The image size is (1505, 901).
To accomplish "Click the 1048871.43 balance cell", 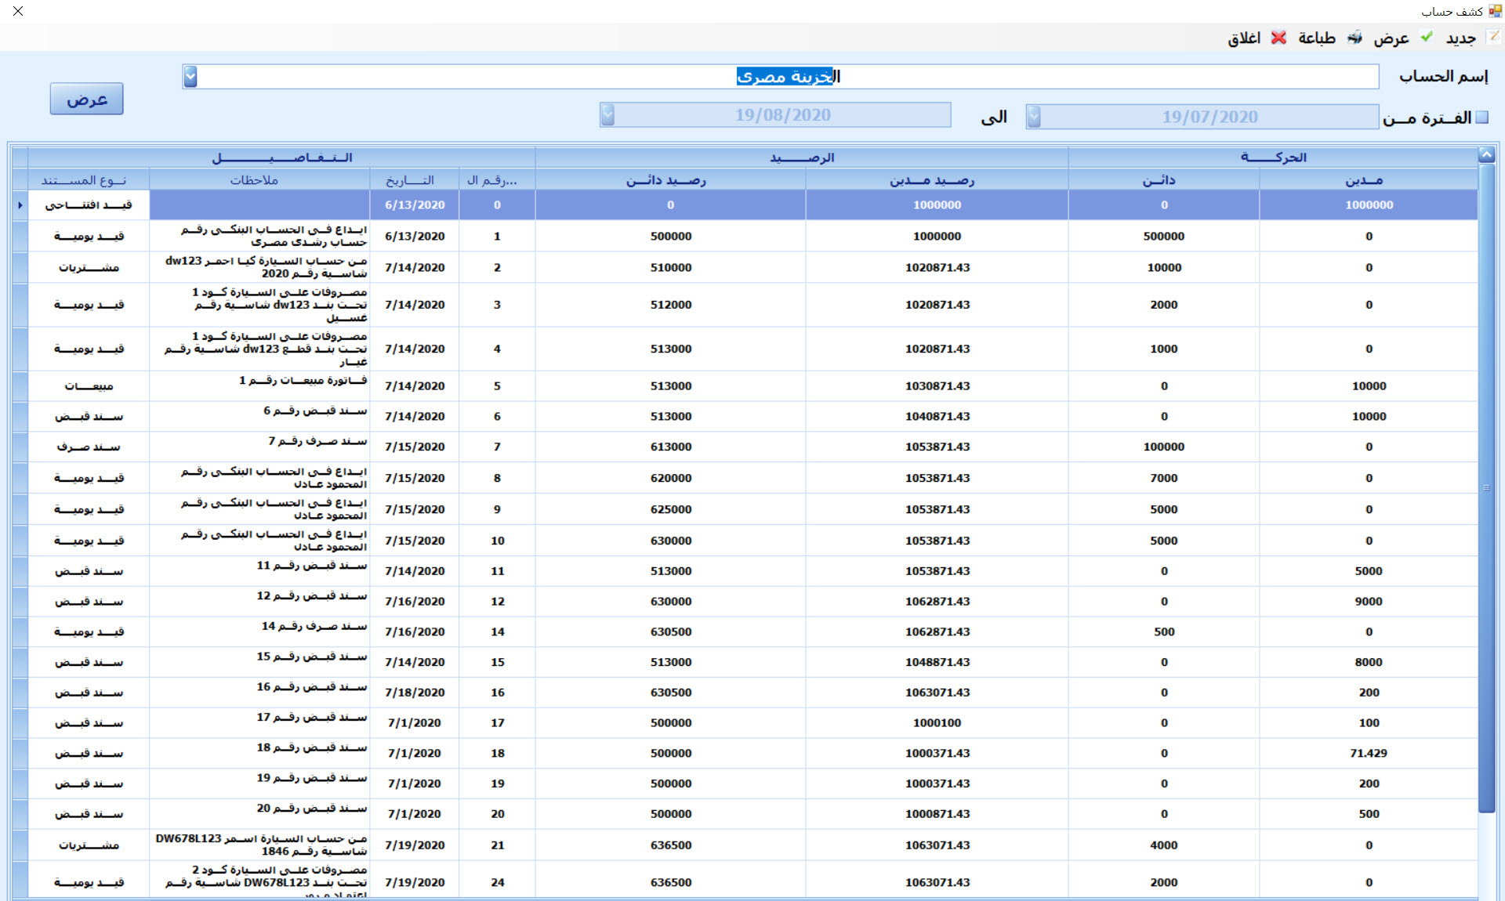I will (x=937, y=662).
